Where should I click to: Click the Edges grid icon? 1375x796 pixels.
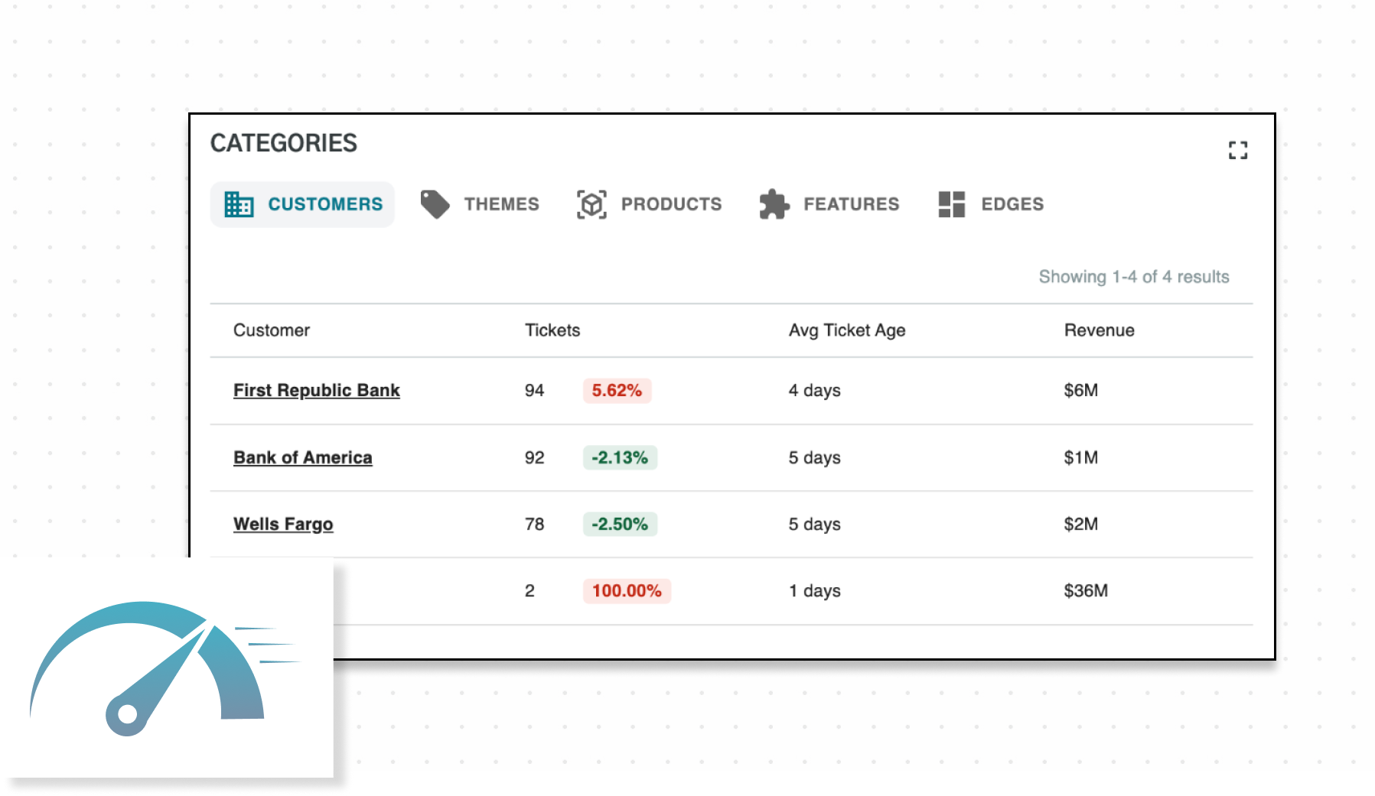[952, 204]
